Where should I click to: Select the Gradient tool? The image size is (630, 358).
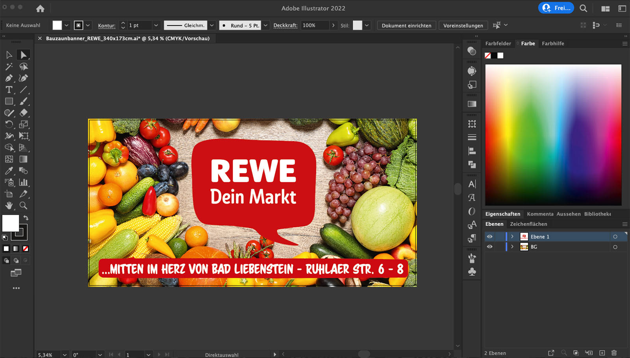click(24, 159)
